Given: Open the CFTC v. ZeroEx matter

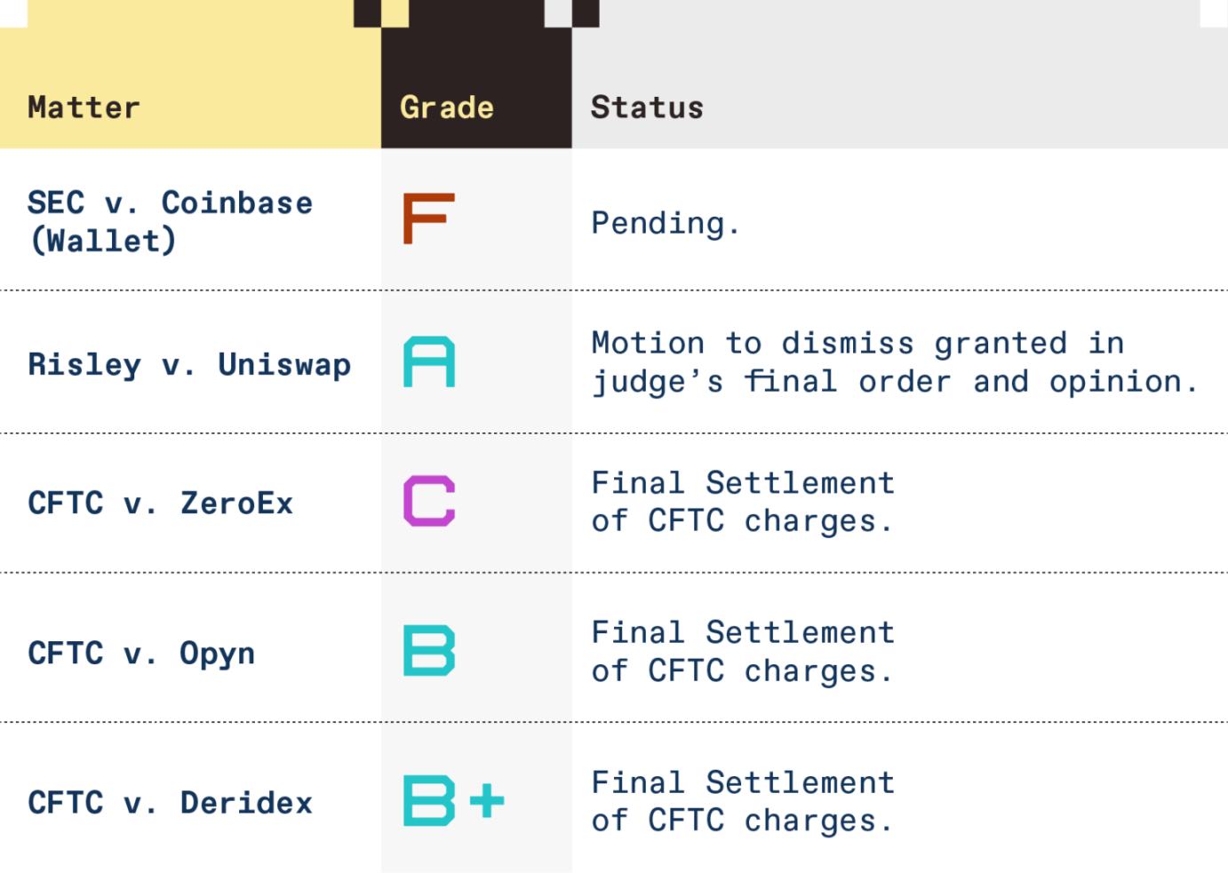Looking at the screenshot, I should [x=160, y=504].
